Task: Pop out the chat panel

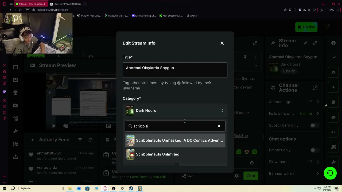Action: (x=255, y=43)
